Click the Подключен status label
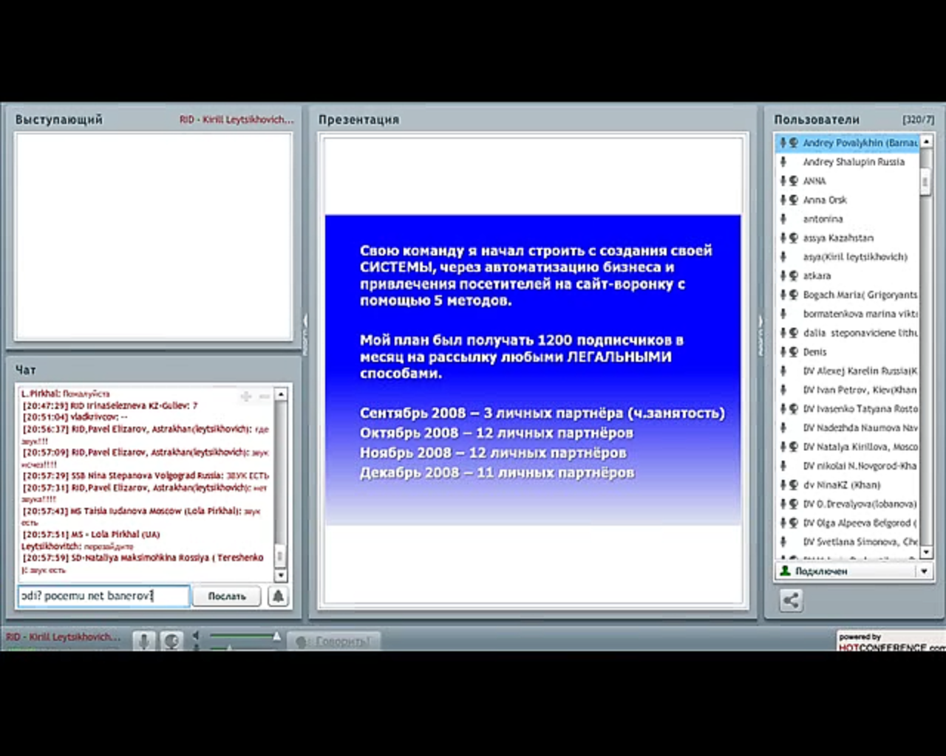 click(821, 571)
